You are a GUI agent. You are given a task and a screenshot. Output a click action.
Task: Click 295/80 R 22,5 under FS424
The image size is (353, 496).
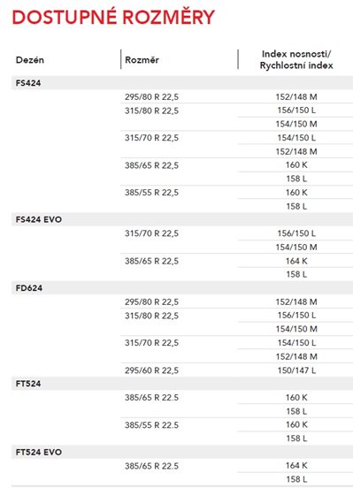pyautogui.click(x=151, y=96)
